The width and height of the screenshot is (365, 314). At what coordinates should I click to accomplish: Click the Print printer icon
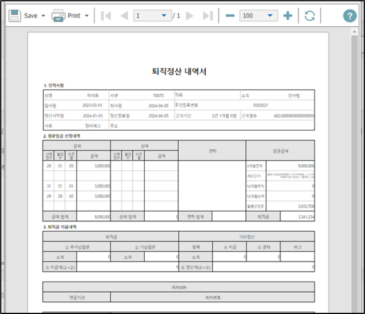pyautogui.click(x=58, y=15)
